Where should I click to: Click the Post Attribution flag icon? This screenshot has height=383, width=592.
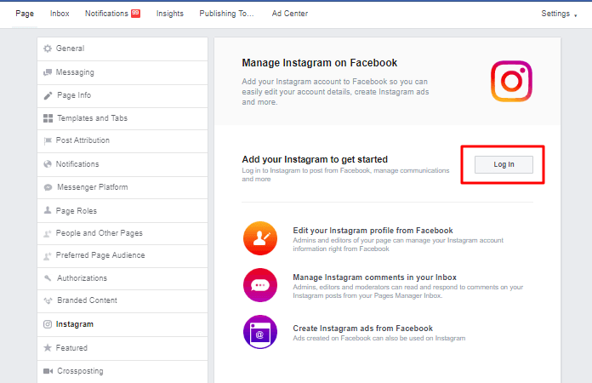(x=48, y=140)
